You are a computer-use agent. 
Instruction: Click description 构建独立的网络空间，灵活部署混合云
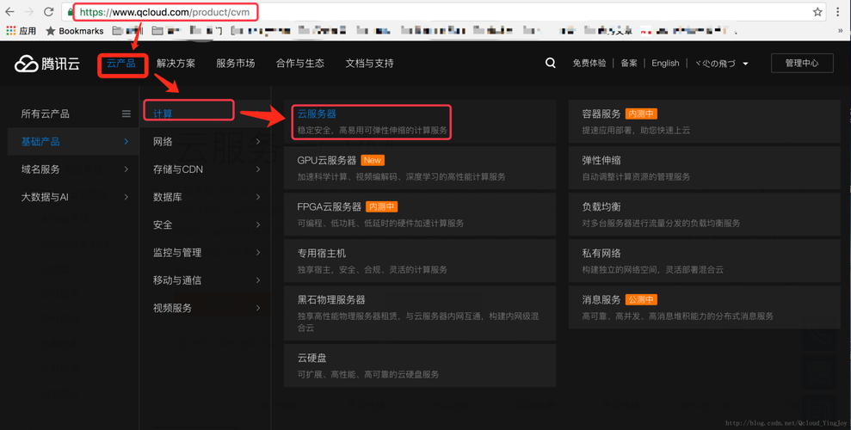point(653,269)
